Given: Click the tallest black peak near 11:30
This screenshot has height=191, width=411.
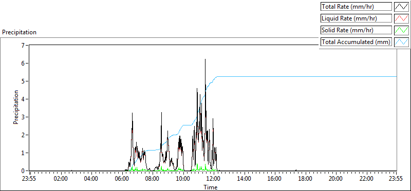Looking at the screenshot, I should [205, 60].
